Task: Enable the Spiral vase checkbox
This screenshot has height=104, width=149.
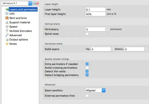Action: click(87, 34)
